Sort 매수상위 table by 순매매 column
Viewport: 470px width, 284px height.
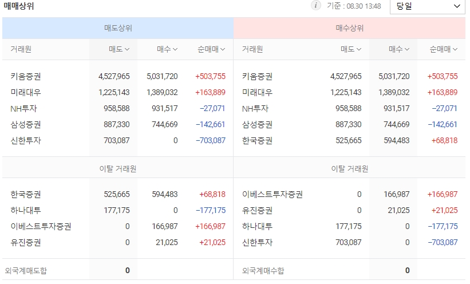(443, 49)
